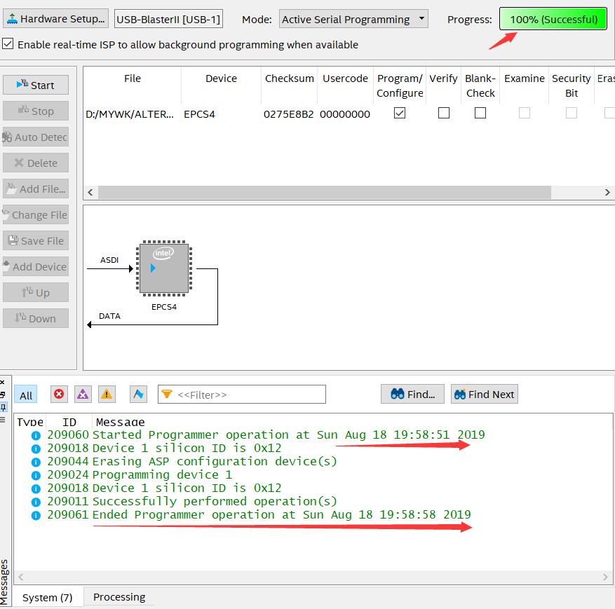The height and width of the screenshot is (609, 615).
Task: Toggle error messages filter icon
Action: click(x=59, y=395)
